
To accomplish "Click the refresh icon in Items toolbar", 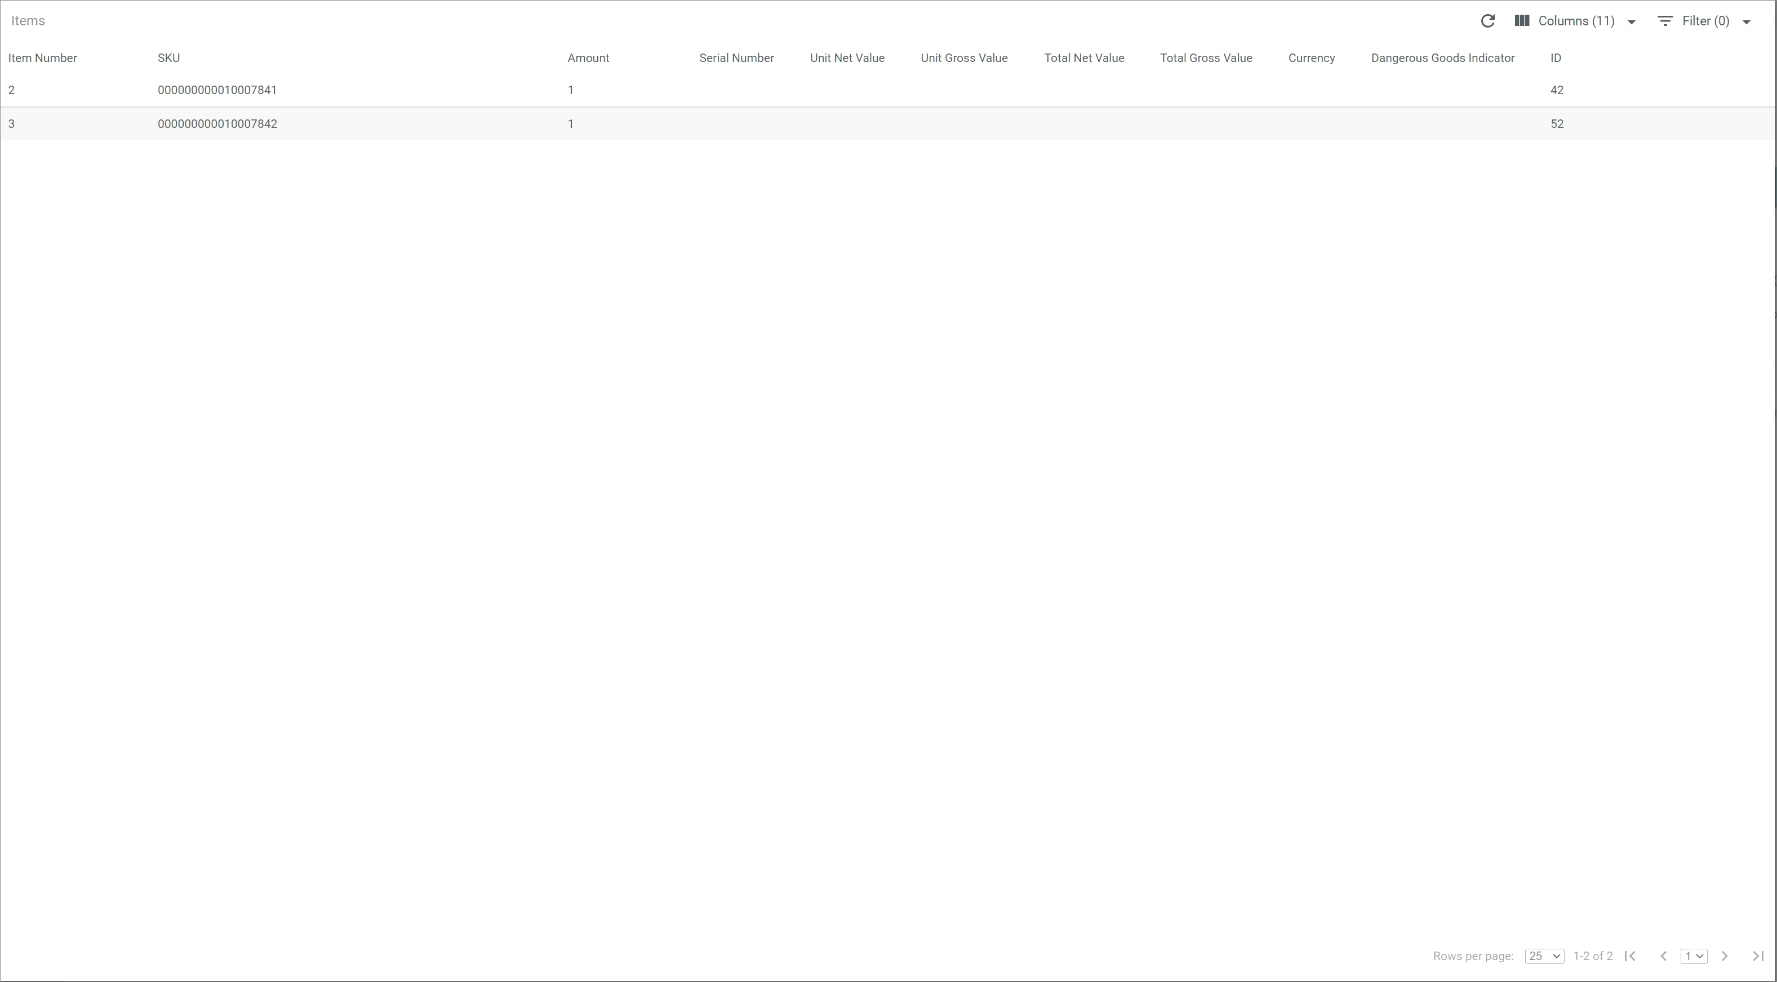I will coord(1487,21).
